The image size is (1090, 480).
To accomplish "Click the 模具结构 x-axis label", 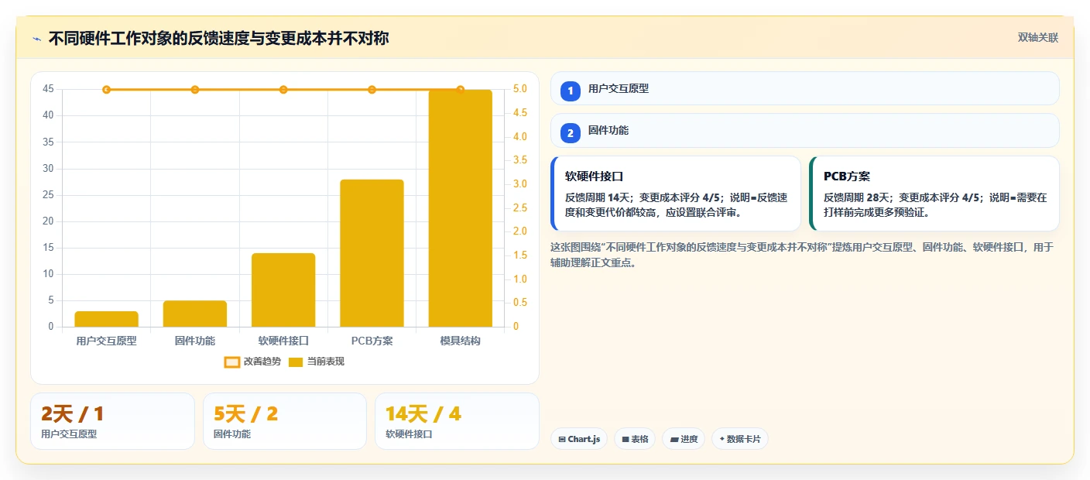I will (x=460, y=341).
